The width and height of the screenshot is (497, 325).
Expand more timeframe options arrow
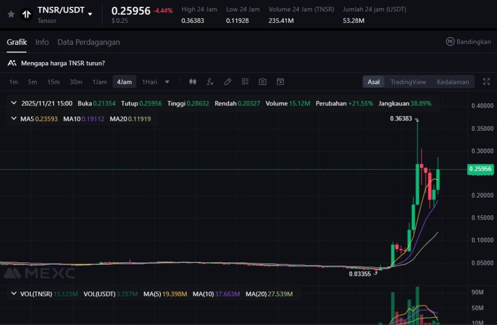tap(167, 82)
